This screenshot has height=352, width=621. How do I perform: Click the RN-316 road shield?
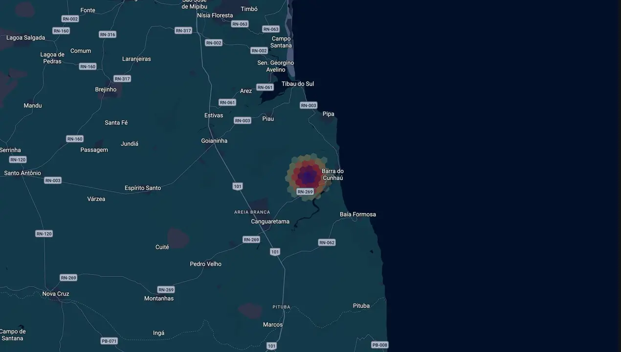(x=108, y=34)
